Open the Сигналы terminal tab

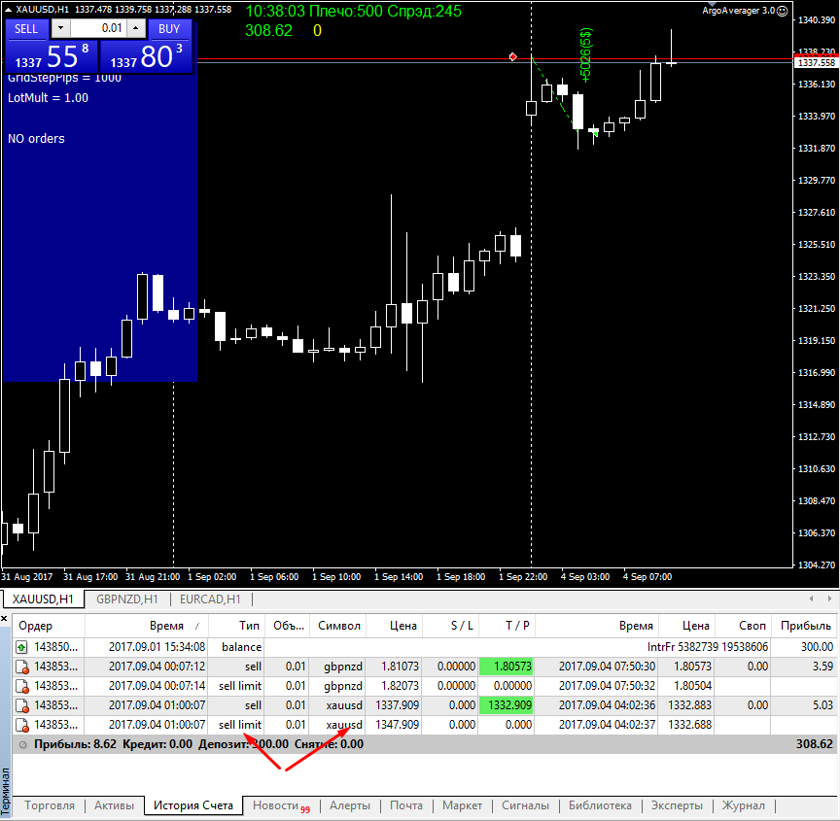[x=525, y=805]
